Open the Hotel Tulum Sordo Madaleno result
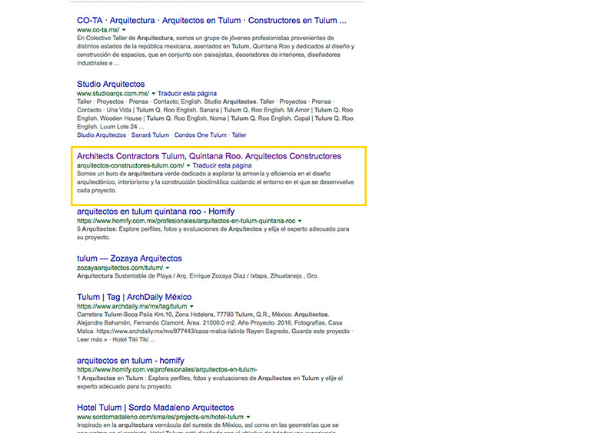Image resolution: width=615 pixels, height=433 pixels. point(155,407)
